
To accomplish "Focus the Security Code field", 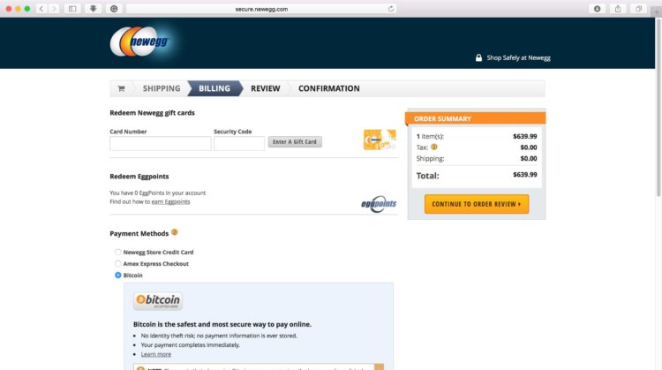I will coord(239,143).
